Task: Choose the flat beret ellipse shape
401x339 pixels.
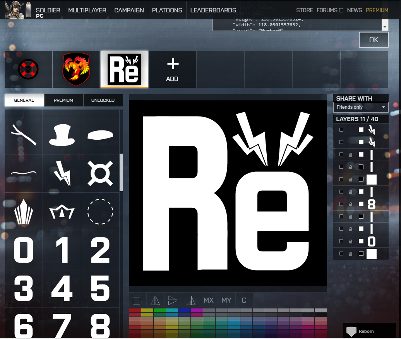Action: (x=100, y=135)
